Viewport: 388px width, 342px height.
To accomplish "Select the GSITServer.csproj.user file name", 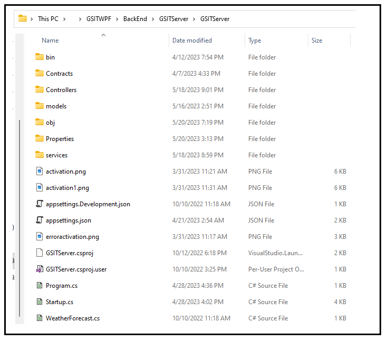I will tap(76, 269).
